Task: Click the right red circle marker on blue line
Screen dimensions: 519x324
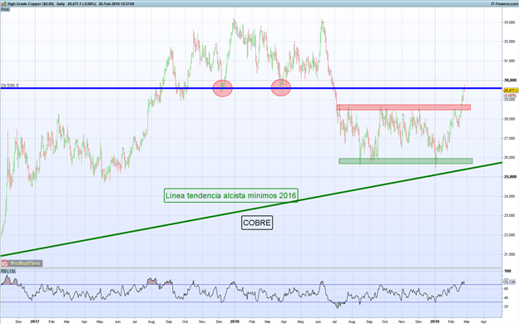Action: click(x=281, y=87)
